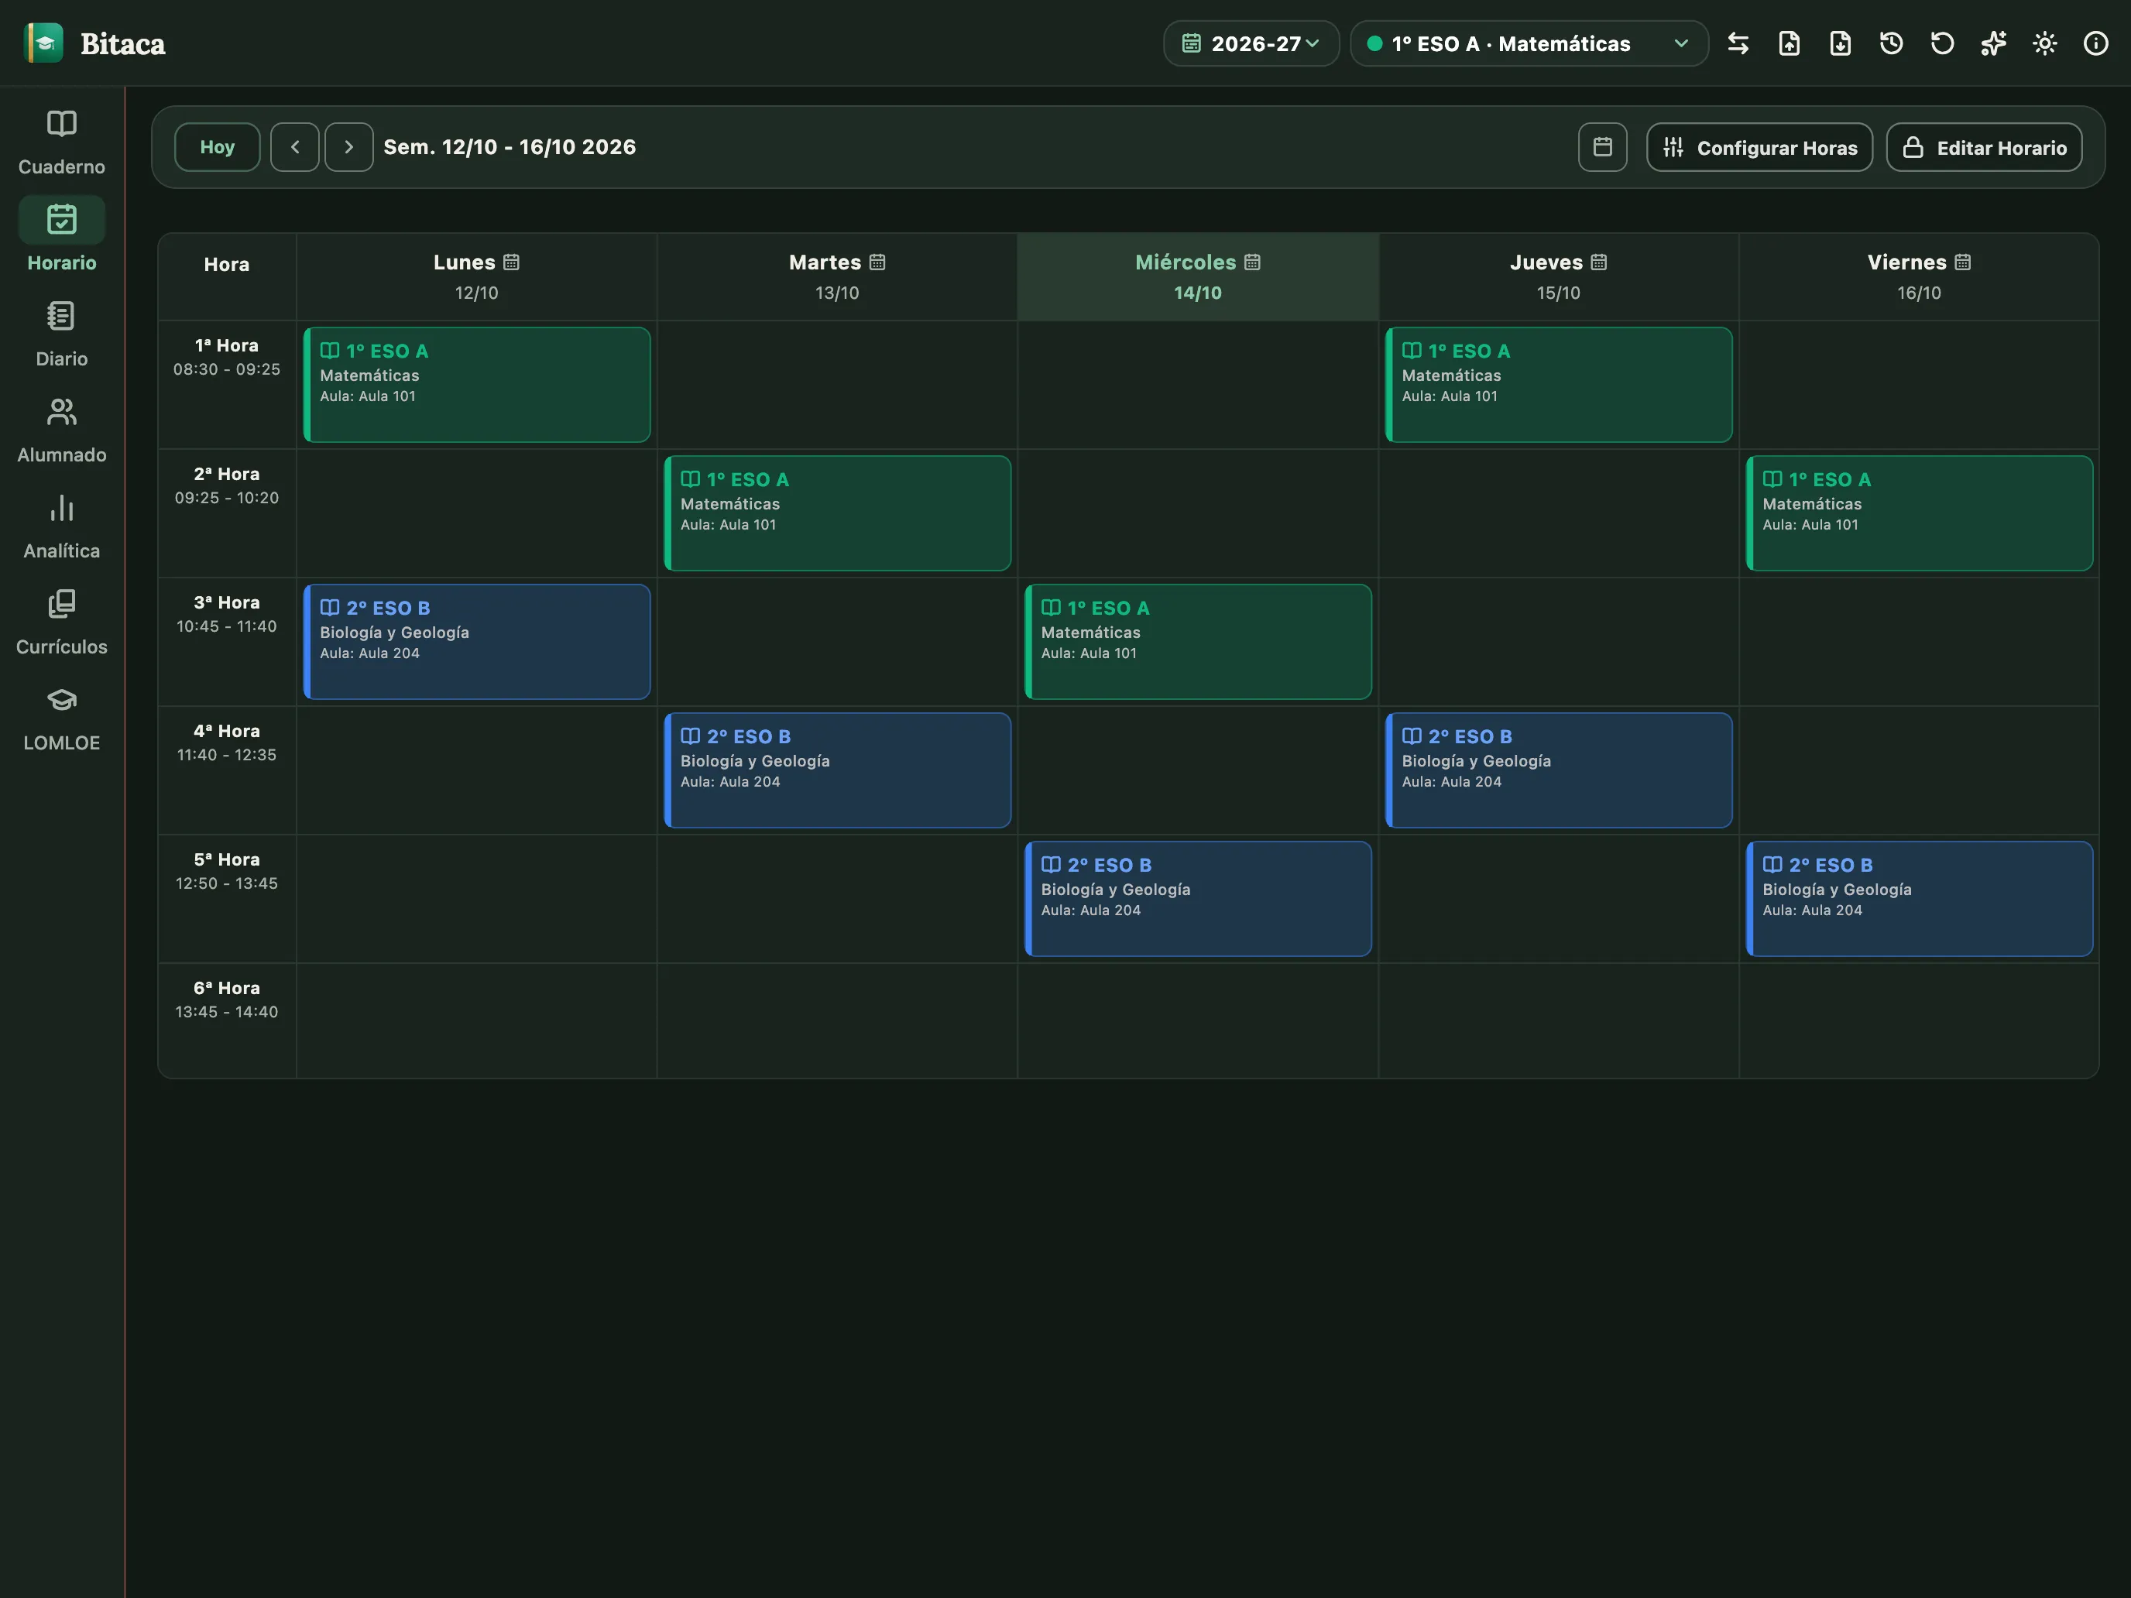Image resolution: width=2131 pixels, height=1598 pixels.
Task: Click calendar icon next to Viernes
Action: click(1962, 262)
